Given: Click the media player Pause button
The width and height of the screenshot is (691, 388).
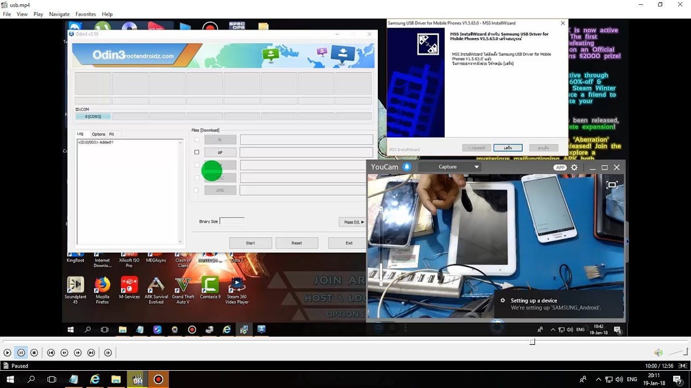Looking at the screenshot, I should (x=21, y=352).
